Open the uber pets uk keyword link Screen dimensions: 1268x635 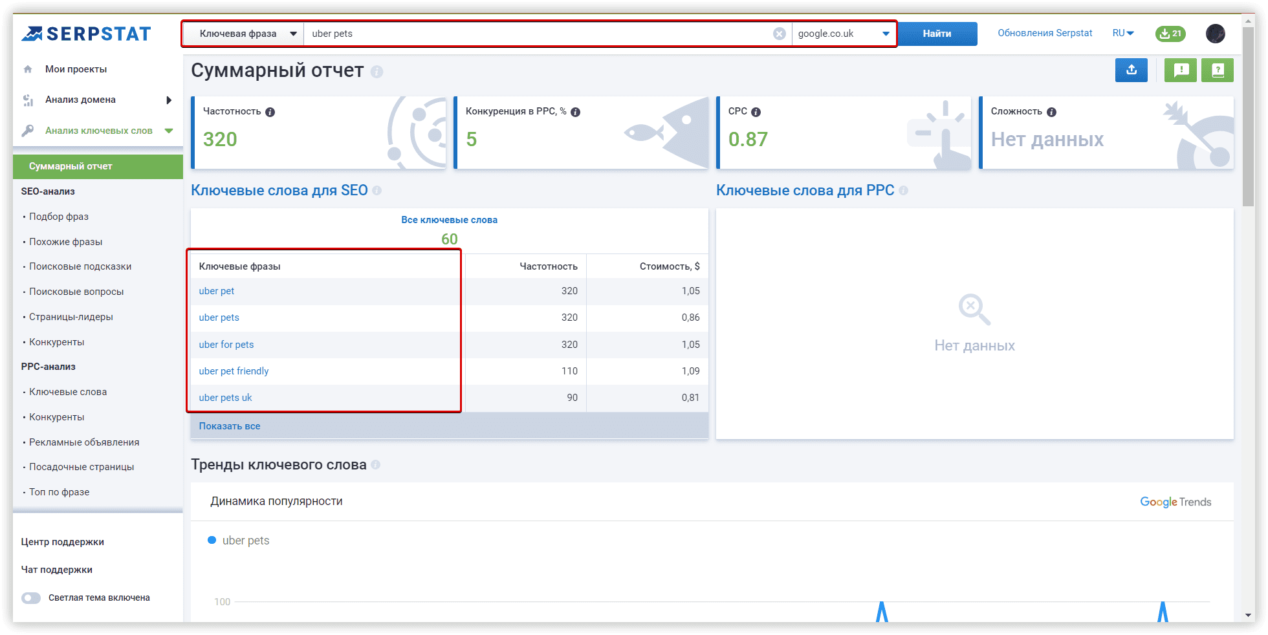(225, 398)
